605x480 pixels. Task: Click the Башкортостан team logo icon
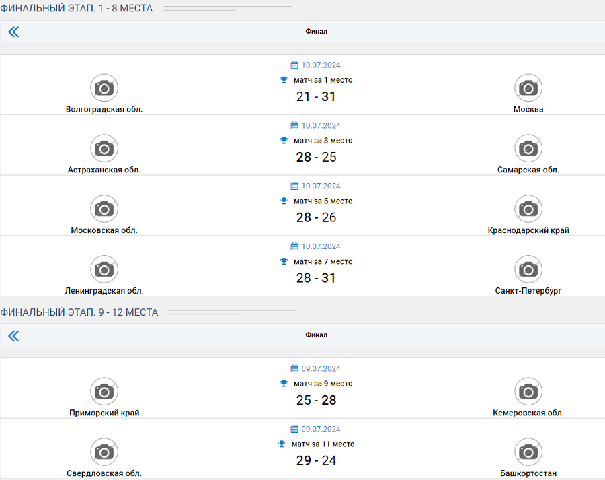pyautogui.click(x=528, y=452)
